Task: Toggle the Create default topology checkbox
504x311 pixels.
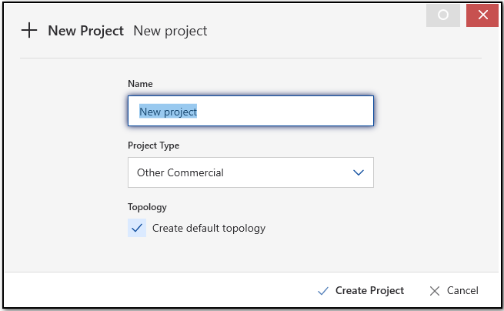Action: coord(137,228)
